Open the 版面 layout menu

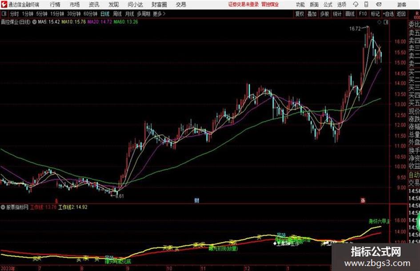click(x=314, y=4)
